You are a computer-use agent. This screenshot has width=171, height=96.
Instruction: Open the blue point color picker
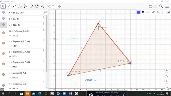tap(139, 12)
